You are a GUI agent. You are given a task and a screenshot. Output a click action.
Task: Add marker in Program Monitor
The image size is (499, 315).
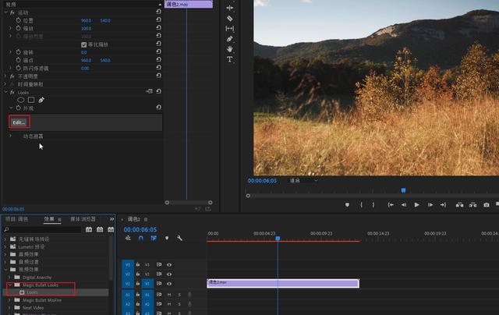[x=347, y=205]
